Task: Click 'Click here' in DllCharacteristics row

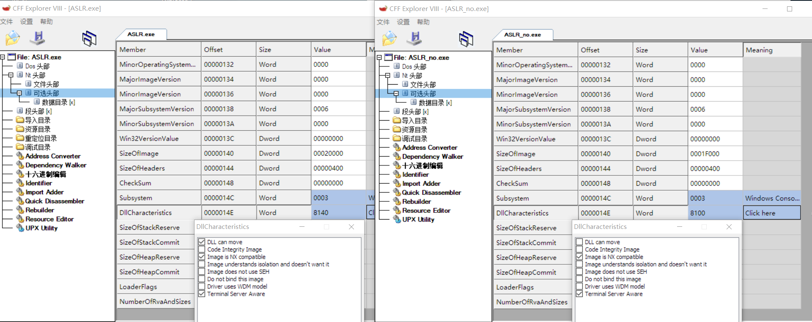Action: pyautogui.click(x=772, y=213)
